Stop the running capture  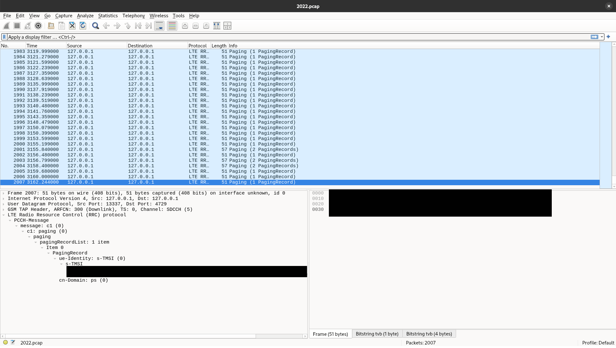click(17, 26)
